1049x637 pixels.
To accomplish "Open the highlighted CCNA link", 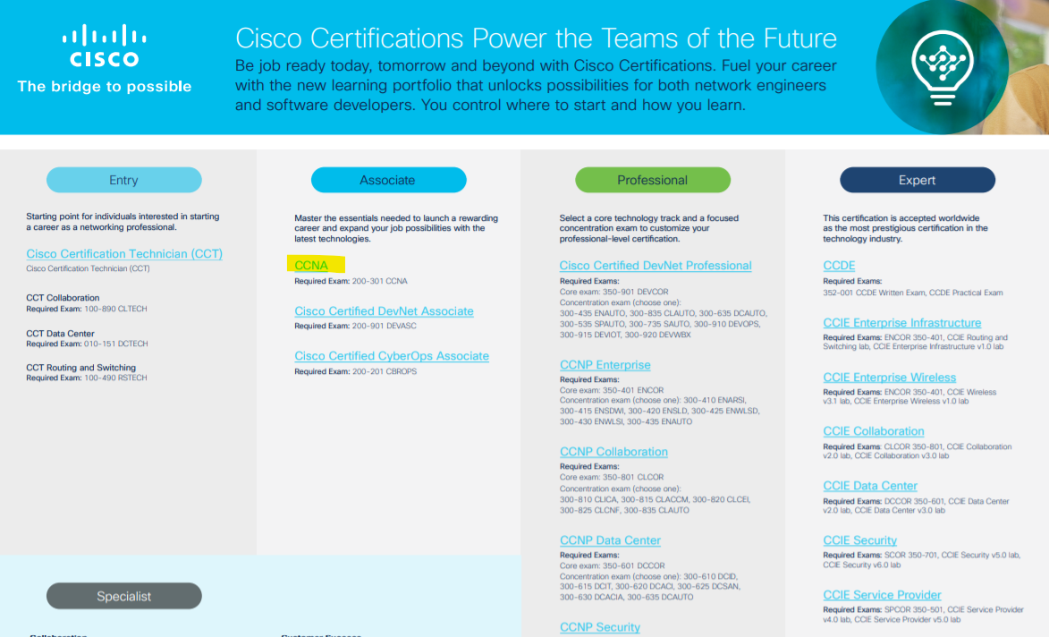I will click(x=311, y=266).
